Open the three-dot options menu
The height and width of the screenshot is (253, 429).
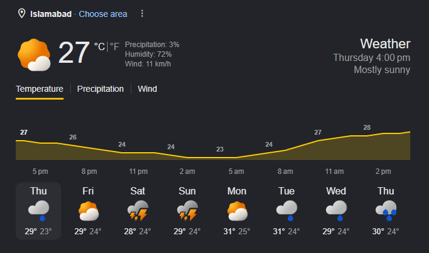point(142,13)
